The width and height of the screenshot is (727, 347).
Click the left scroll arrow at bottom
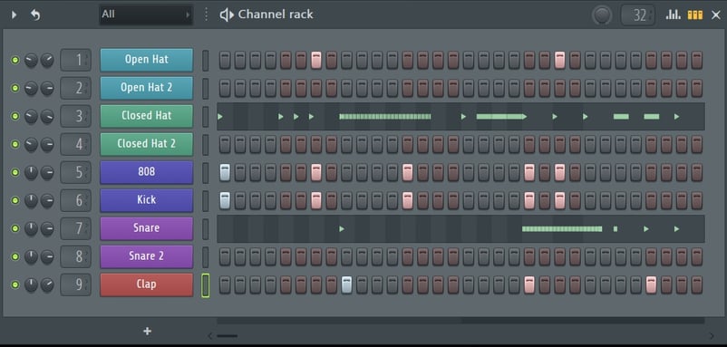pyautogui.click(x=210, y=336)
